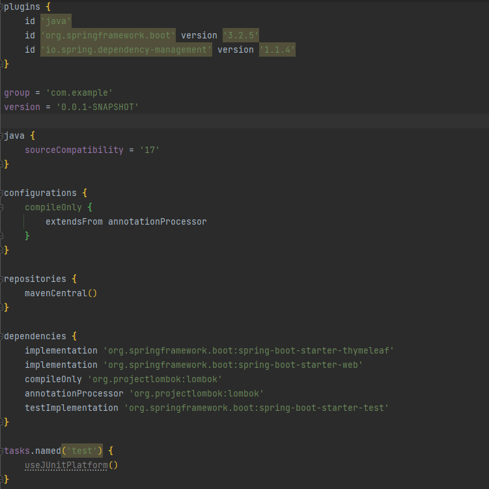Click the 'java' block keyword
489x489 pixels.
[14, 135]
